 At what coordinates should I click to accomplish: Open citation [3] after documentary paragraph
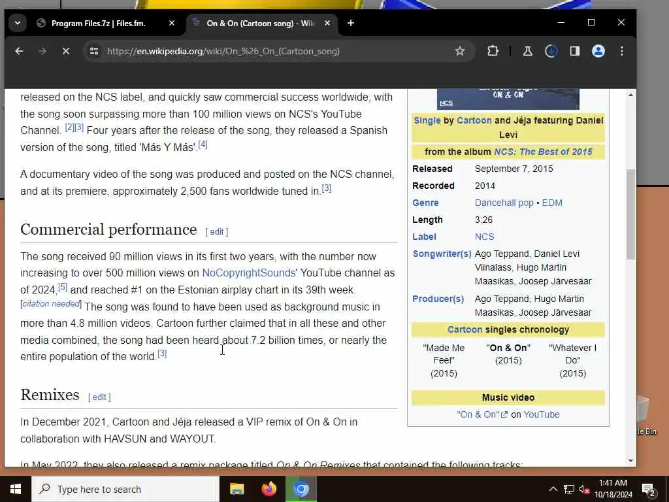coord(327,188)
